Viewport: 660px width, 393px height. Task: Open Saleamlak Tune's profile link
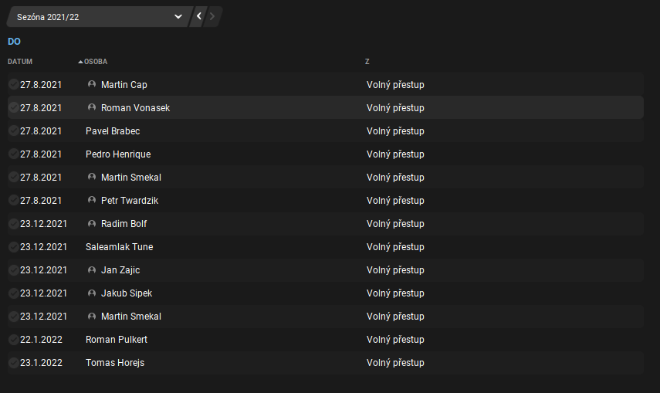click(119, 246)
